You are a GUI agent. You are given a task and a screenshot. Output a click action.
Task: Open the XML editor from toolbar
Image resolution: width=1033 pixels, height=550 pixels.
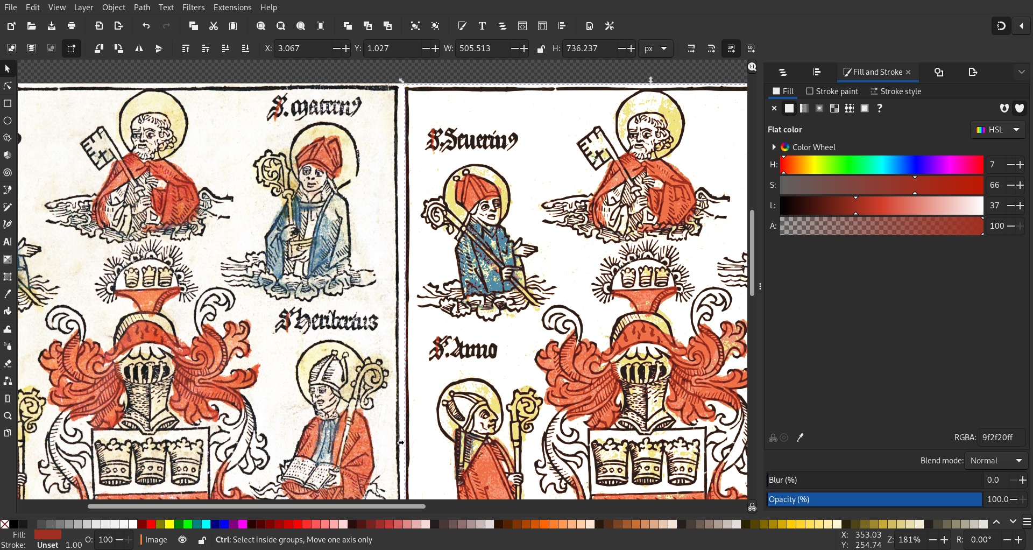[522, 26]
